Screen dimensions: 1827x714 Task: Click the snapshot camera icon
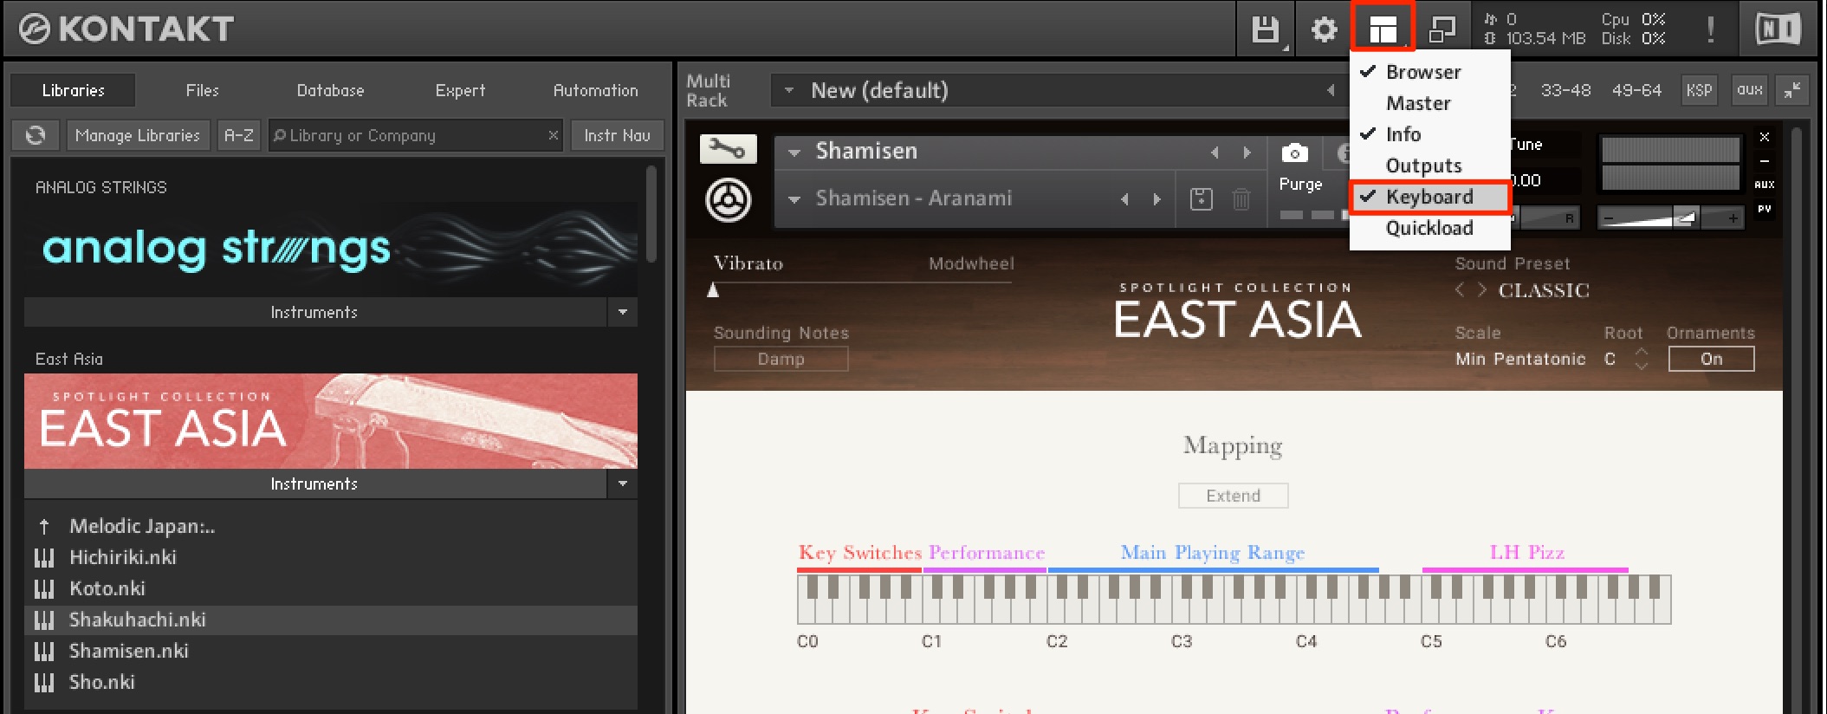coord(1294,153)
